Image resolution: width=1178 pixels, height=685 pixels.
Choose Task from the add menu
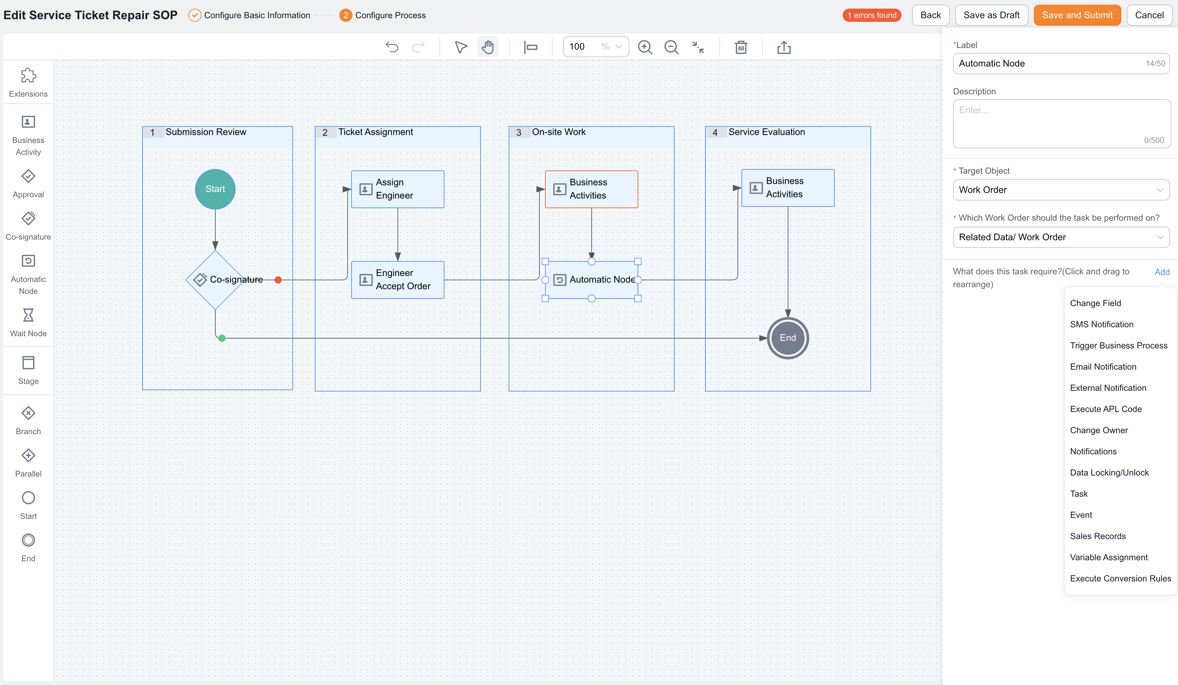[1078, 494]
